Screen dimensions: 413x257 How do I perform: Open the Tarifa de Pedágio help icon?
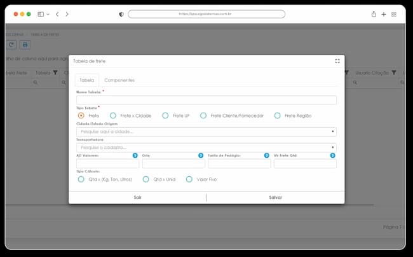(267, 155)
